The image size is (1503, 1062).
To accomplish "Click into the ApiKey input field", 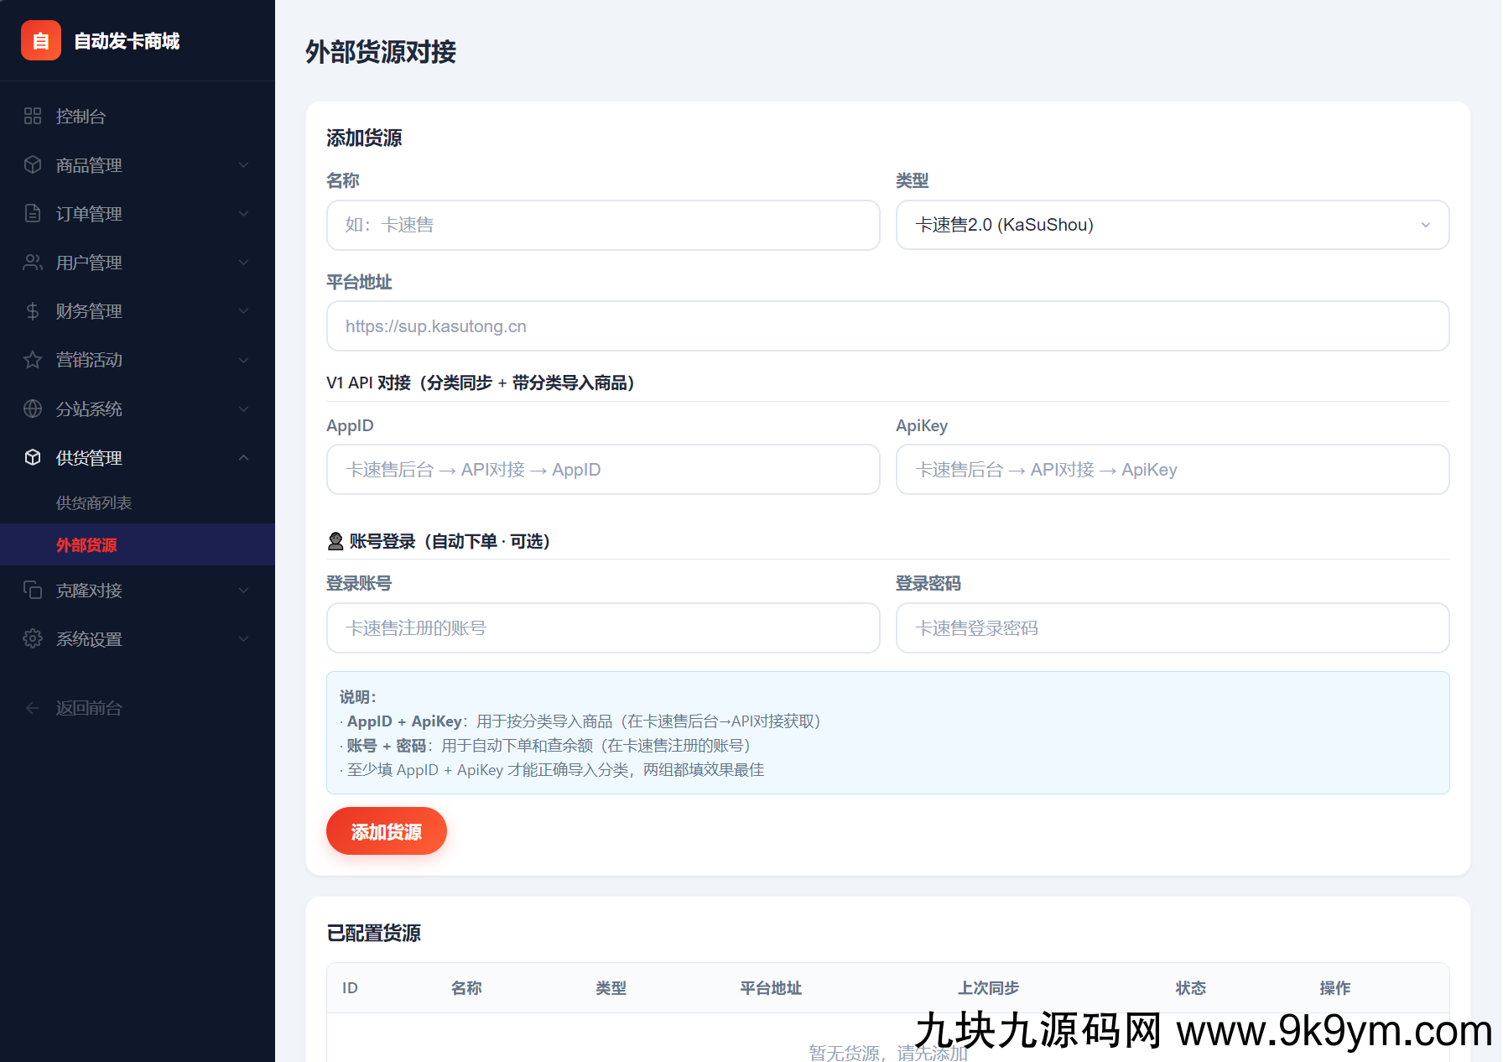I will (1172, 470).
